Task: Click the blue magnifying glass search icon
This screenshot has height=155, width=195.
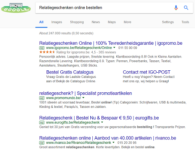Action: click(186, 8)
